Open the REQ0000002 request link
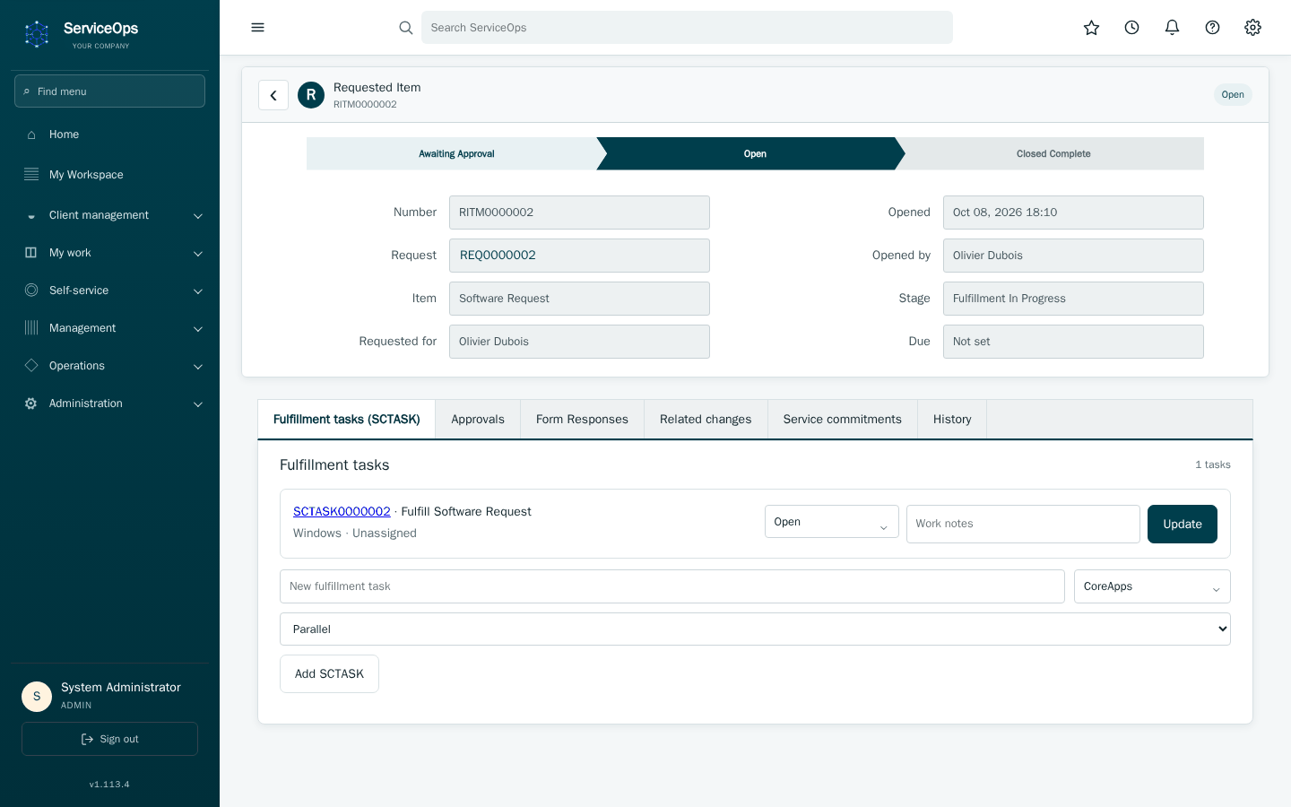The width and height of the screenshot is (1291, 807). [x=498, y=256]
